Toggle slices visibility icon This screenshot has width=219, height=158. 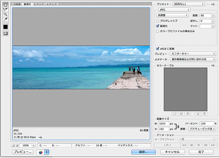[x=6, y=34]
